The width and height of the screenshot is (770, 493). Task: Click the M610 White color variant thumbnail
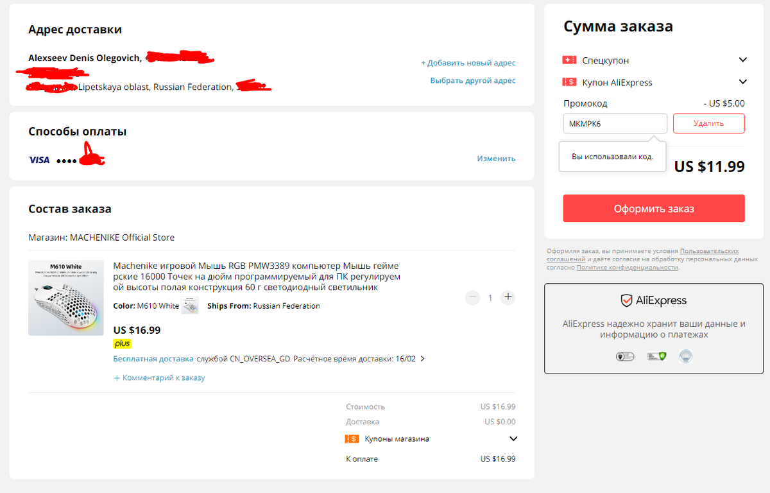(190, 306)
